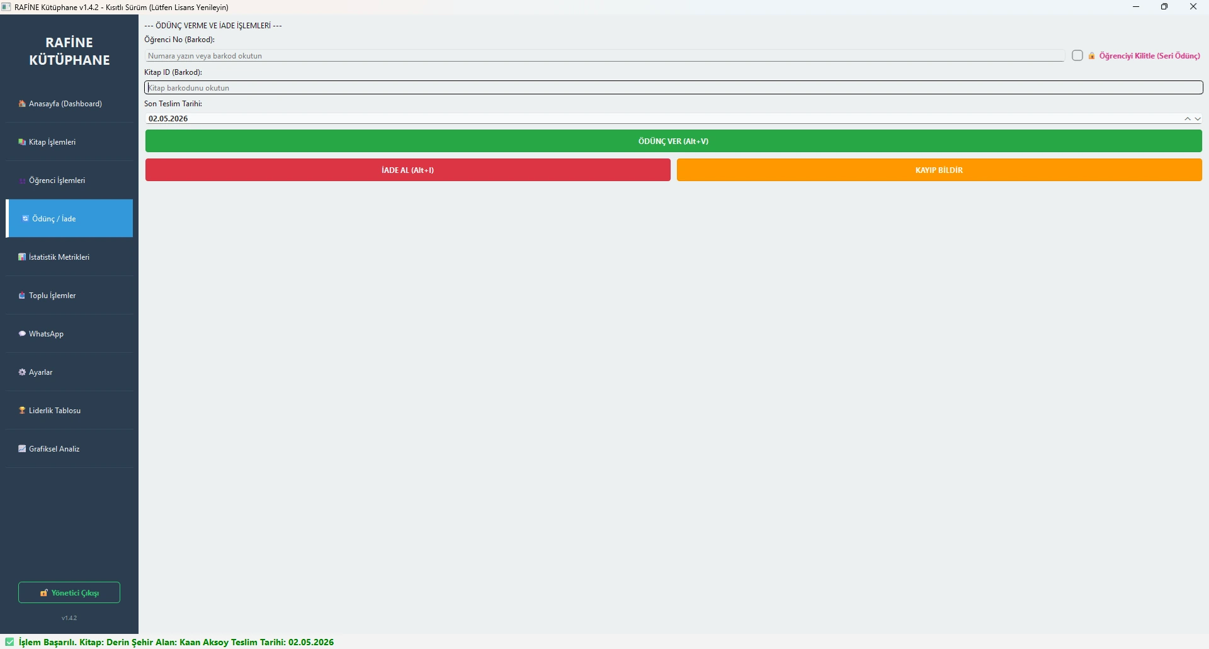
Task: Focus the Kitap ID barcode field
Action: pyautogui.click(x=674, y=88)
